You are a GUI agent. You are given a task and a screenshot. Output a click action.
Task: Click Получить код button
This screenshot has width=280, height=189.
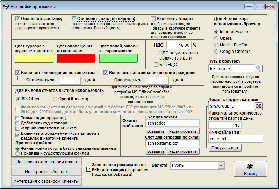tap(225, 148)
